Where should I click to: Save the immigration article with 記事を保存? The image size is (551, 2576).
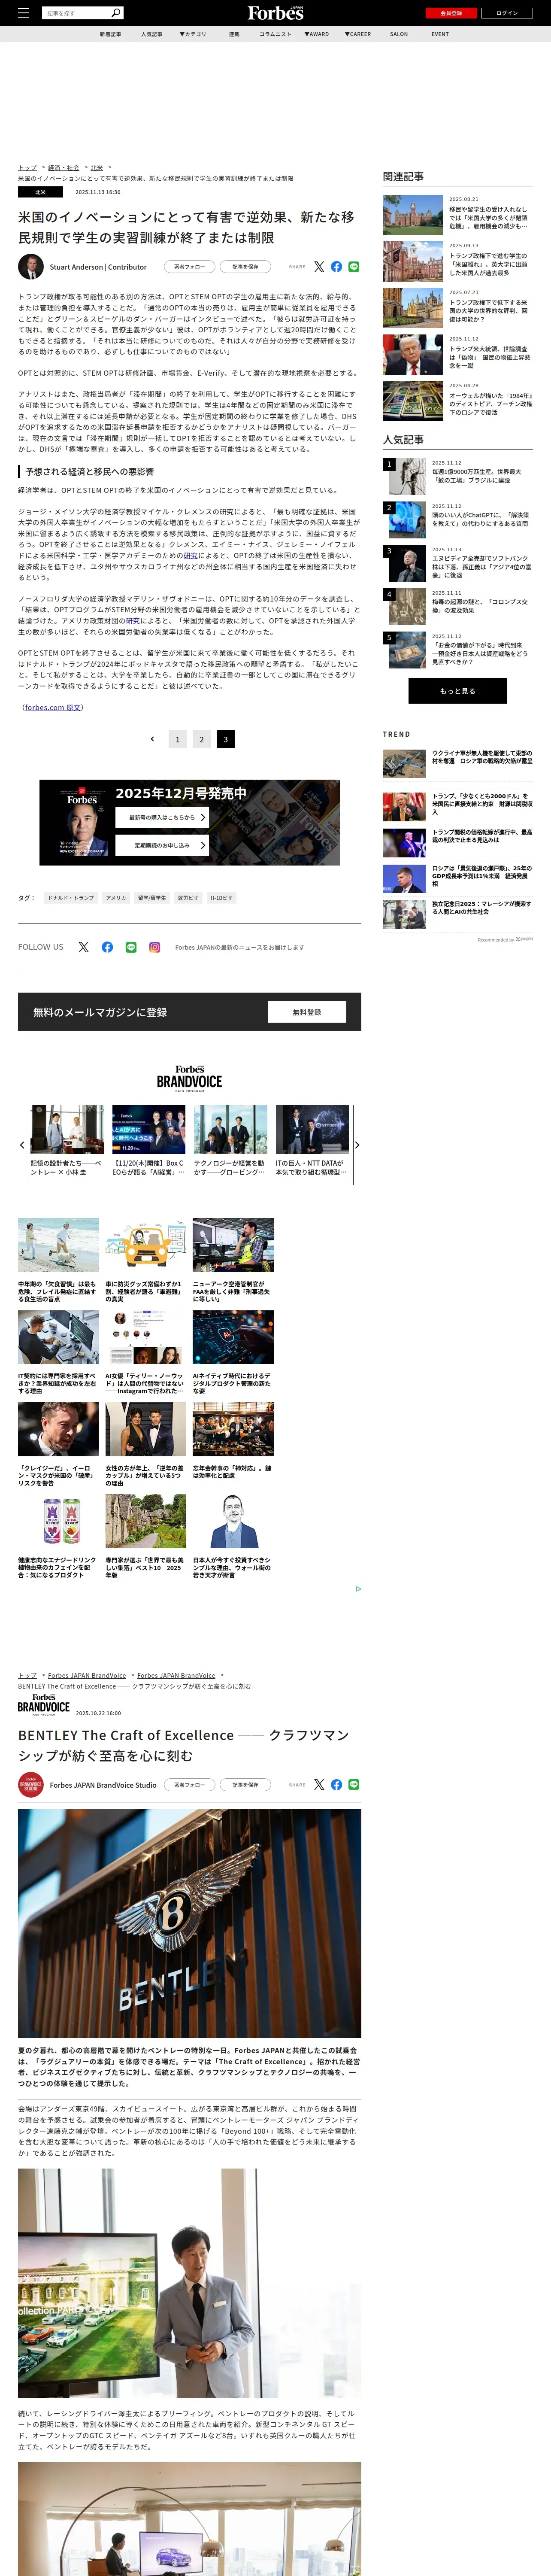pos(245,267)
